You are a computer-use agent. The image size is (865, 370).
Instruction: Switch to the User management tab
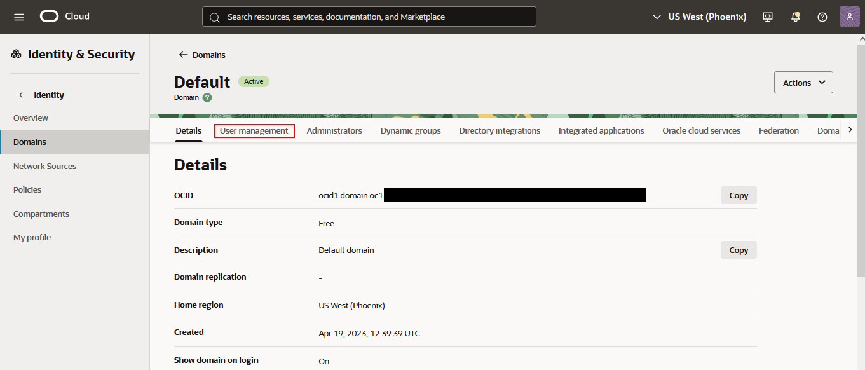254,131
